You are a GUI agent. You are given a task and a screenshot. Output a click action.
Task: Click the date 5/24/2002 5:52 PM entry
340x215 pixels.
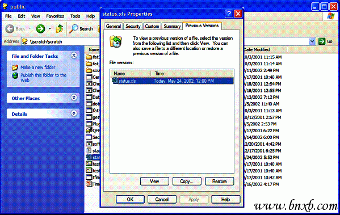point(261,157)
